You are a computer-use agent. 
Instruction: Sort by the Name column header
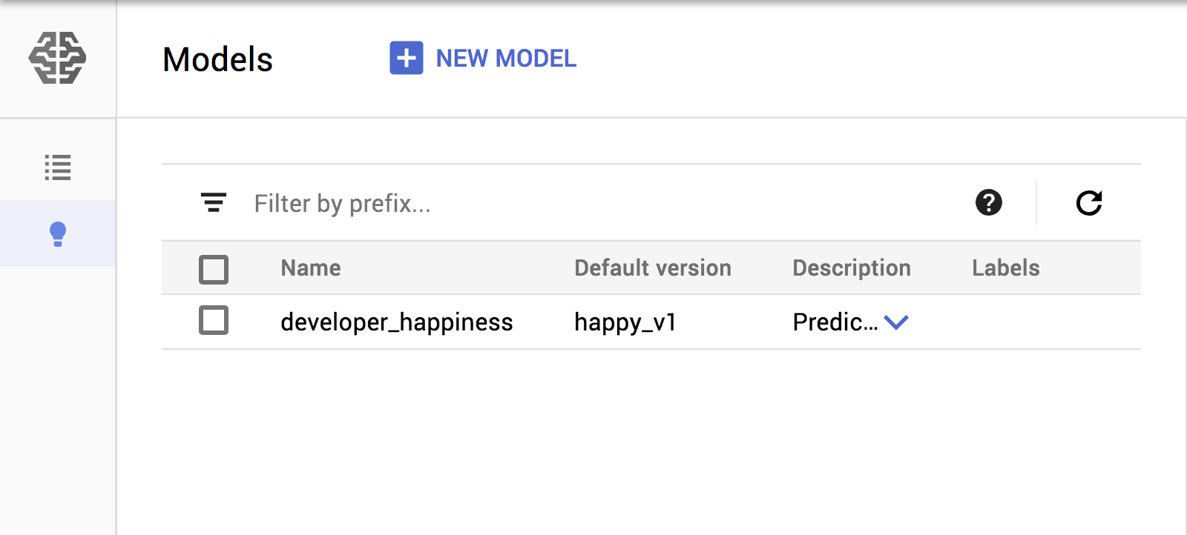310,267
